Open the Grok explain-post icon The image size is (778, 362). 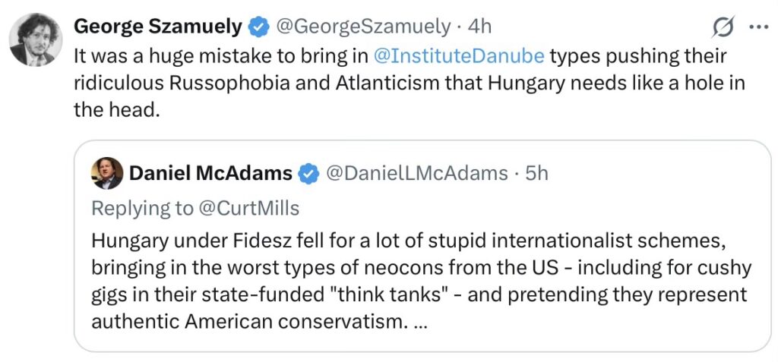tap(723, 27)
